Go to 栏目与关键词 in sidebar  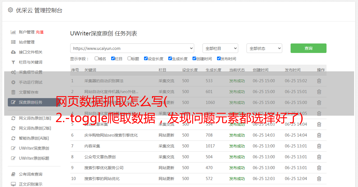31,62
